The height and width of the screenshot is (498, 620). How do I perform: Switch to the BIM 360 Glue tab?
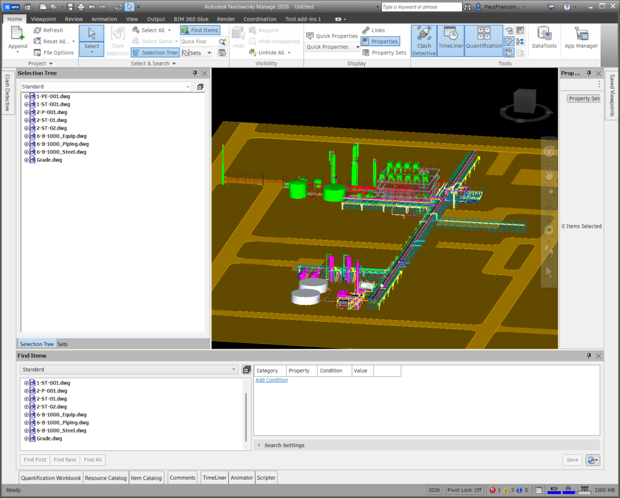click(x=191, y=19)
